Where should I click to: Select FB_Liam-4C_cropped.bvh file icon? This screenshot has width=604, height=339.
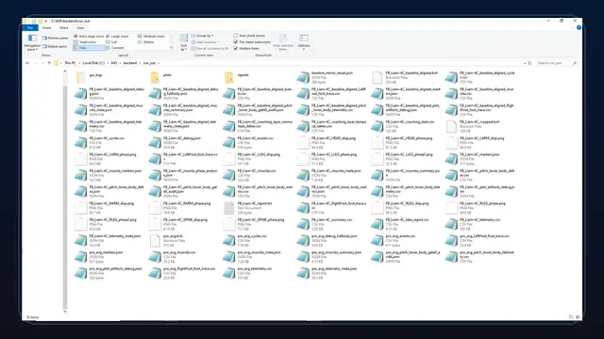point(451,126)
